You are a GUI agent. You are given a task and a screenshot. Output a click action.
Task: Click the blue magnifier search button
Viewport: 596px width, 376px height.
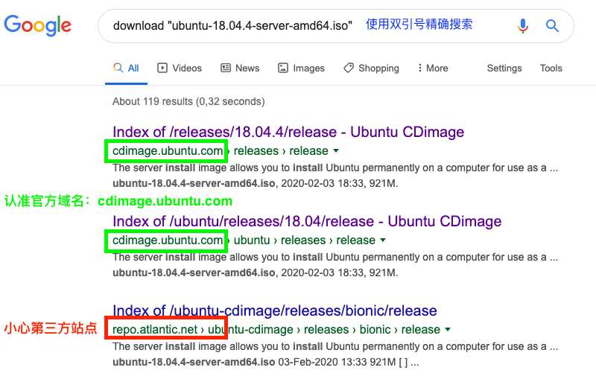click(552, 26)
